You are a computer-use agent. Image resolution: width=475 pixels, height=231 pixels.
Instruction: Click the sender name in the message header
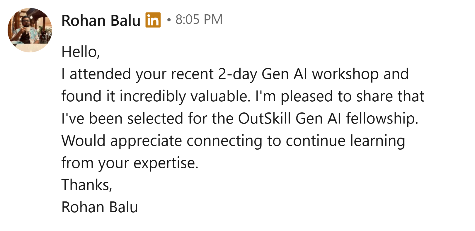click(101, 21)
